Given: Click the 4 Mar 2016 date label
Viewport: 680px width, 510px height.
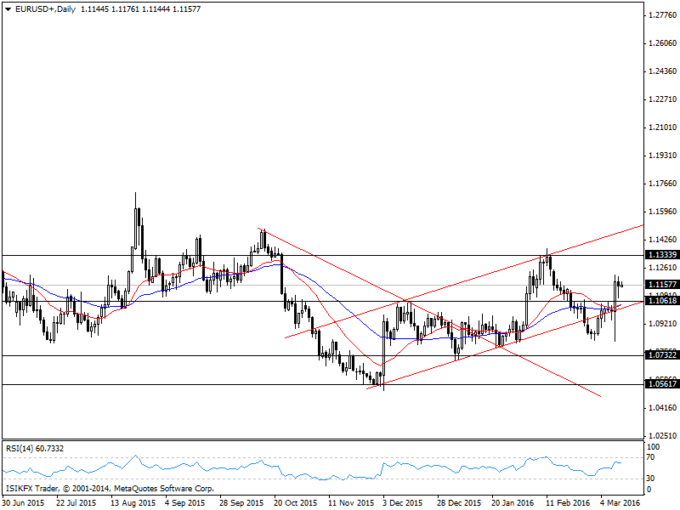Looking at the screenshot, I should pos(620,502).
